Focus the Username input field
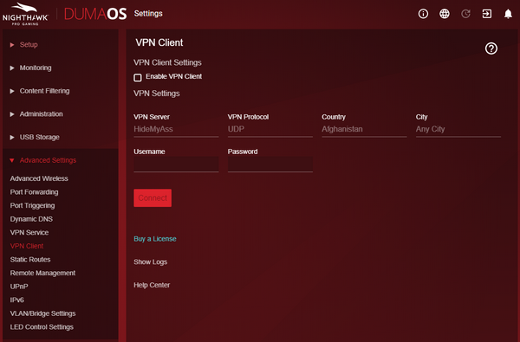This screenshot has width=520, height=342. click(x=176, y=165)
